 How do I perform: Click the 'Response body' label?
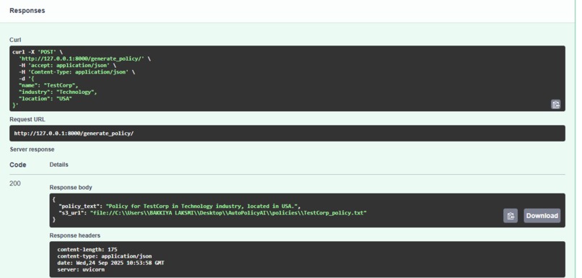point(71,188)
